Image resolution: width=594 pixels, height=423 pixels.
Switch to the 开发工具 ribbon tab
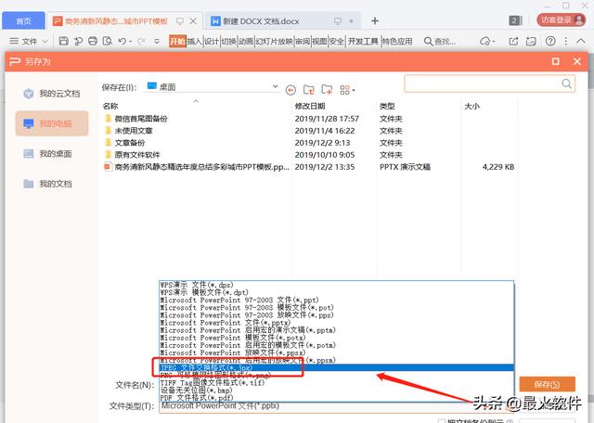click(363, 41)
